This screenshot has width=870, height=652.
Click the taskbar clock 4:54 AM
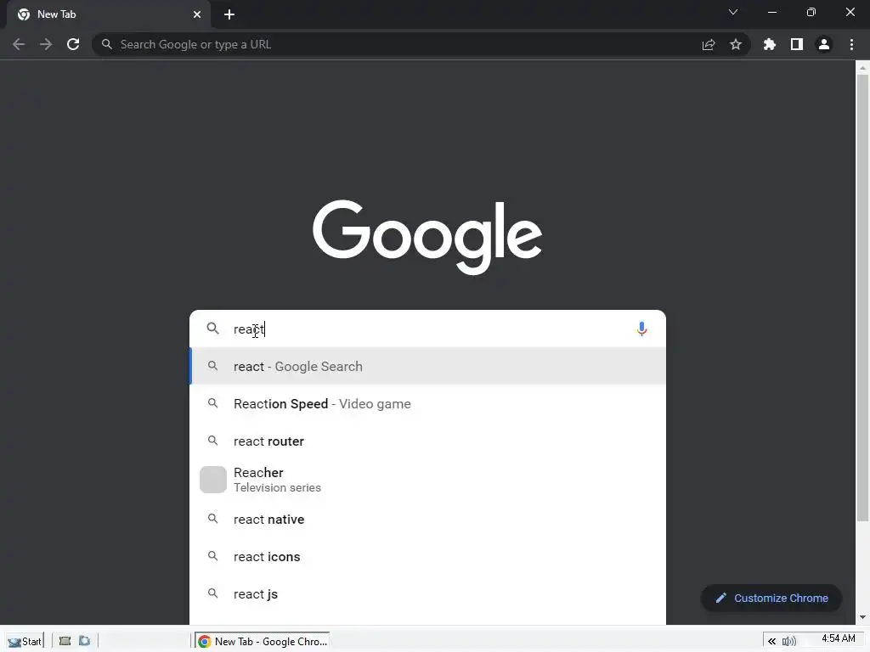(839, 638)
